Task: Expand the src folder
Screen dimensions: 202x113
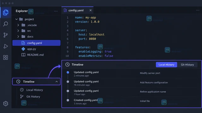Action: point(18,31)
